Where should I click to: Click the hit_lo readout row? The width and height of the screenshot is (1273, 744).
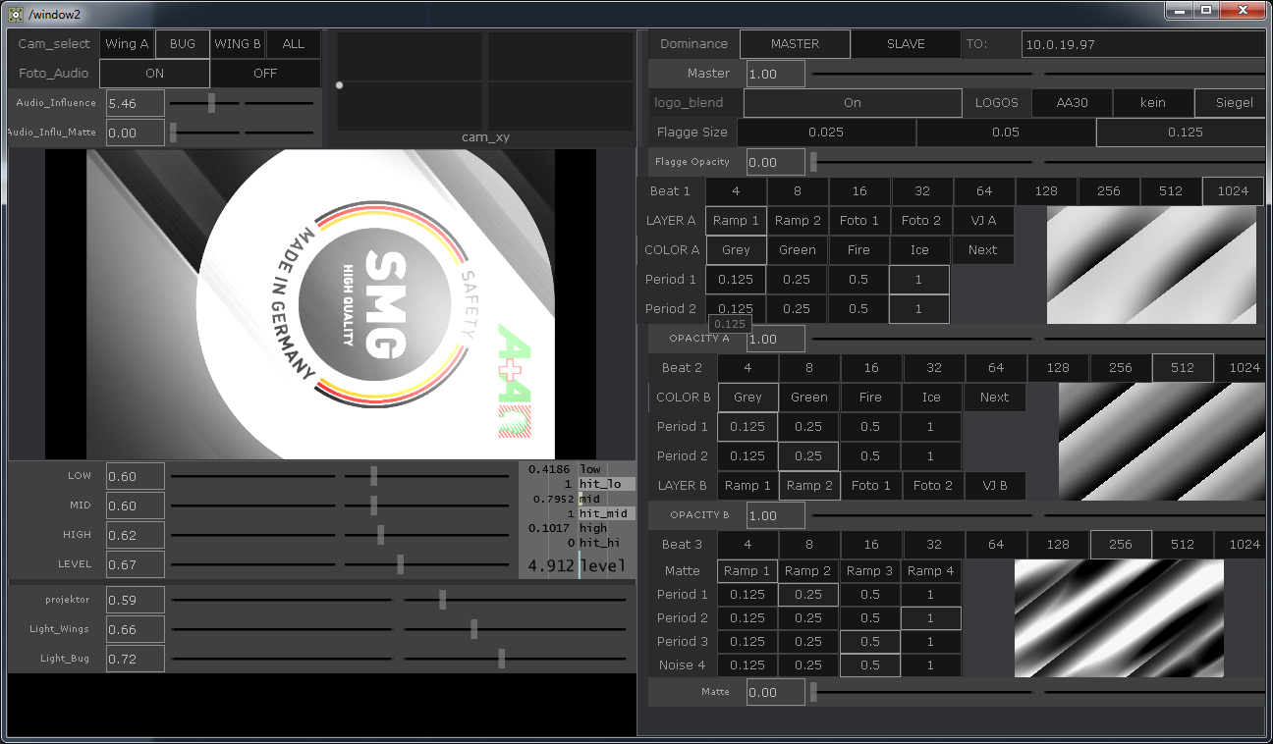pyautogui.click(x=578, y=484)
